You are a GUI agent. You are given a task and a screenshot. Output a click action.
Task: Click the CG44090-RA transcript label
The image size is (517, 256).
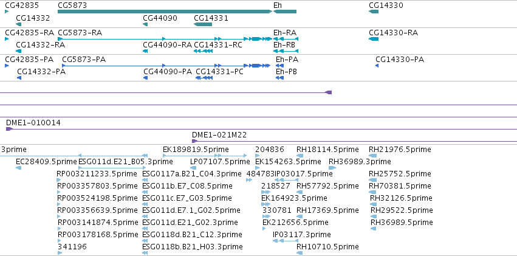tap(168, 45)
